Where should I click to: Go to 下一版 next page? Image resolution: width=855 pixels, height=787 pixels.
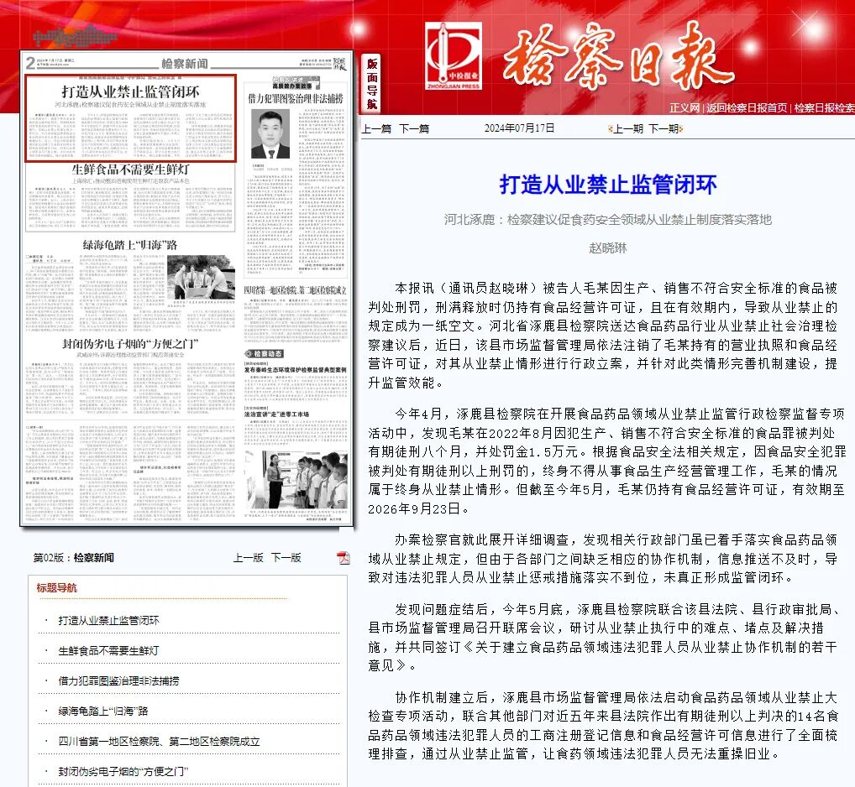pyautogui.click(x=286, y=558)
